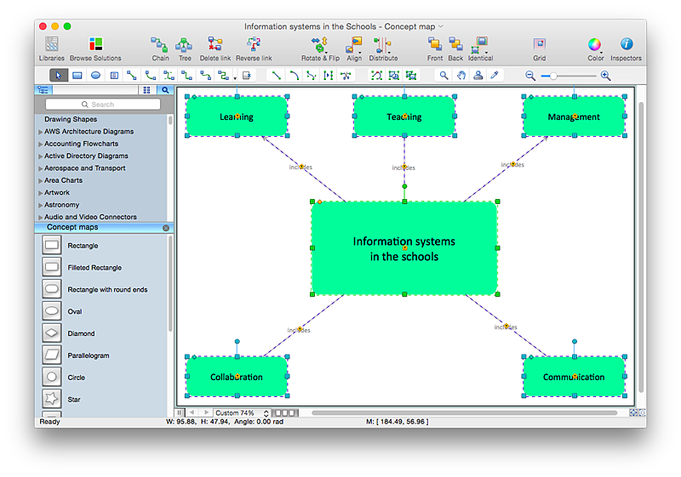The image size is (681, 477).
Task: Expand Active Directory Diagrams
Action: (x=40, y=156)
